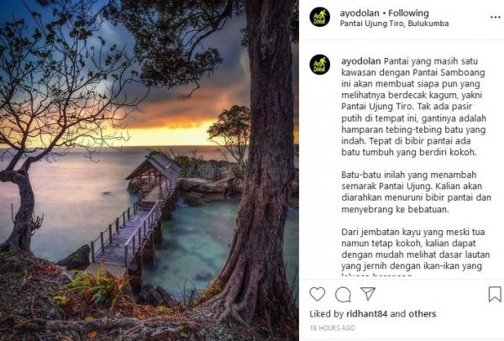The height and width of the screenshot is (341, 504).
Task: Select the caption text about Pantai Samboang
Action: [x=414, y=107]
